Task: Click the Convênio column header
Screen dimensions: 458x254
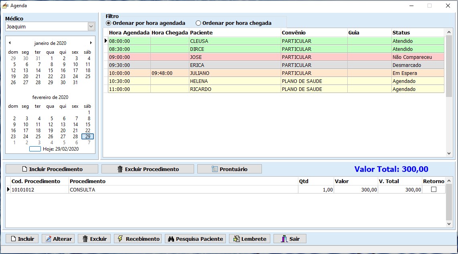Action: [314, 33]
